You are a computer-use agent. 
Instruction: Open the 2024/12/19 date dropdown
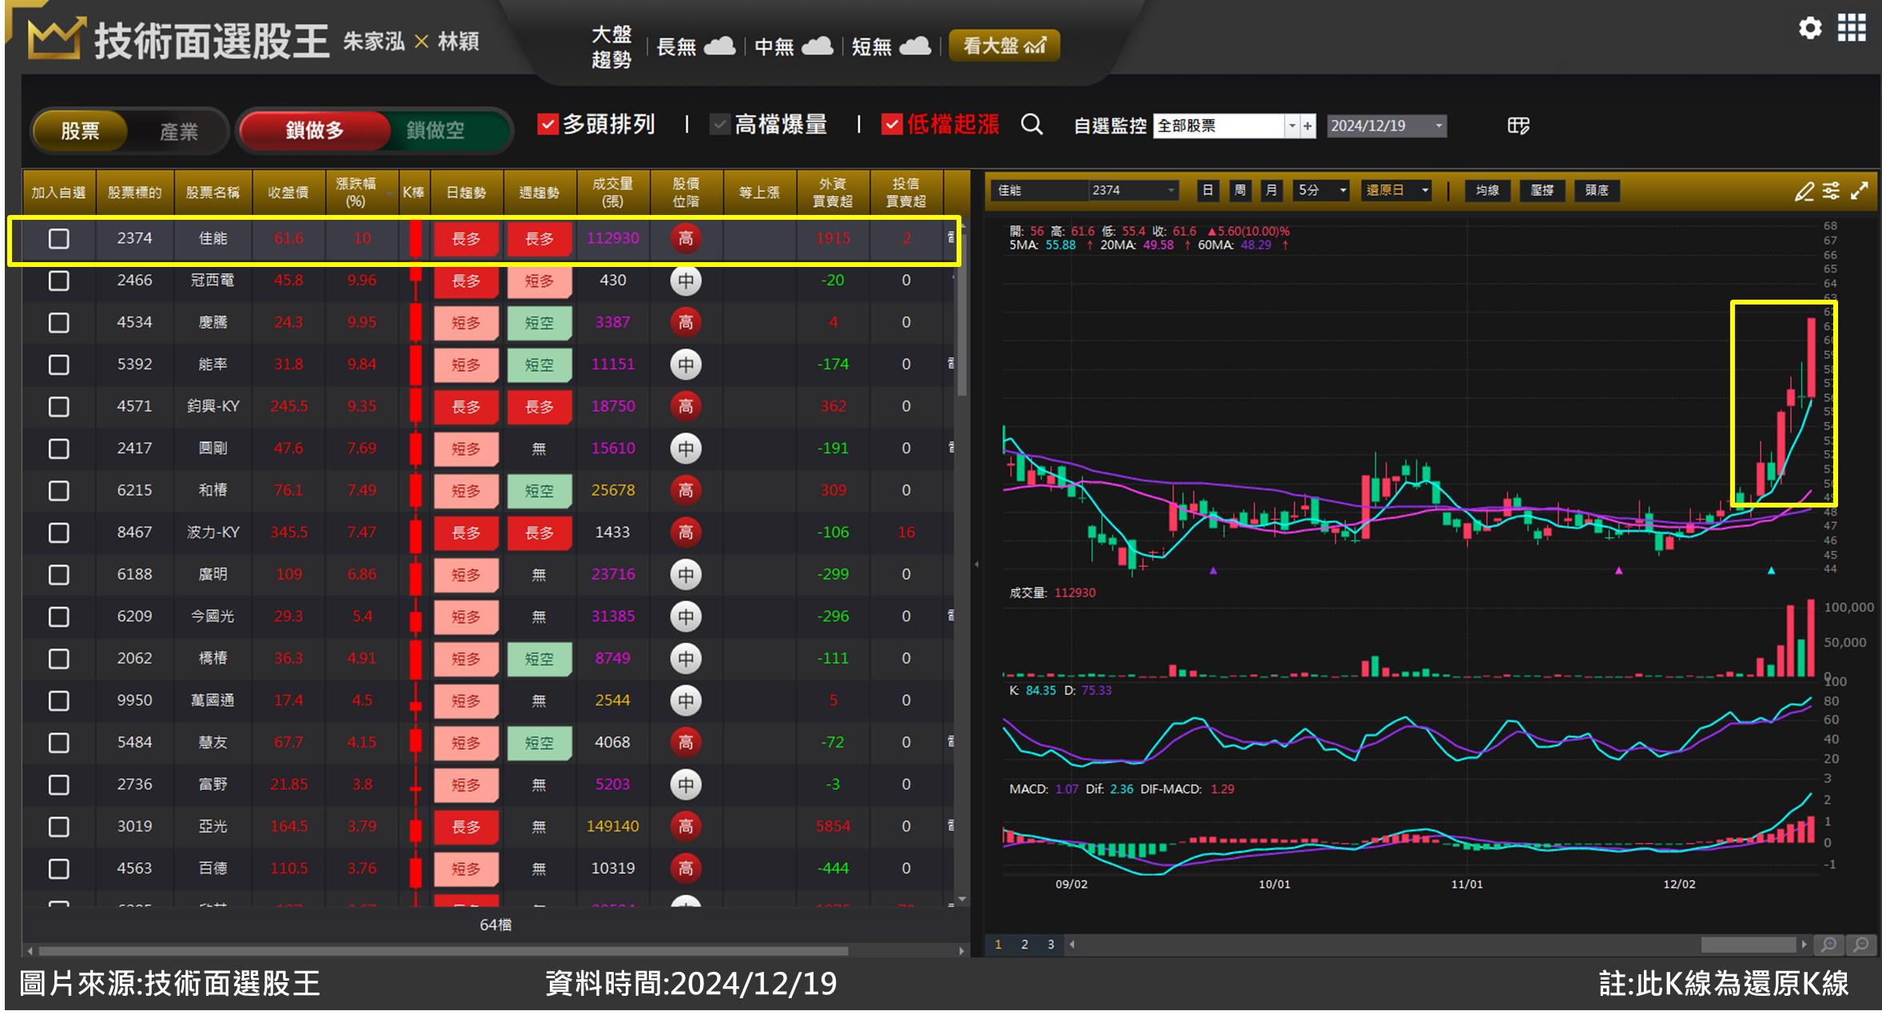tap(1438, 126)
